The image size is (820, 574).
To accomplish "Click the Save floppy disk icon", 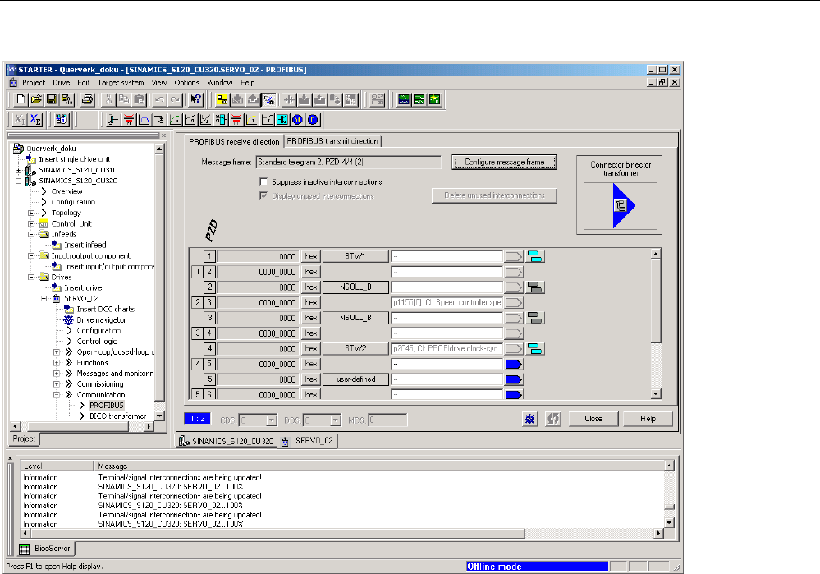I will 51,99.
